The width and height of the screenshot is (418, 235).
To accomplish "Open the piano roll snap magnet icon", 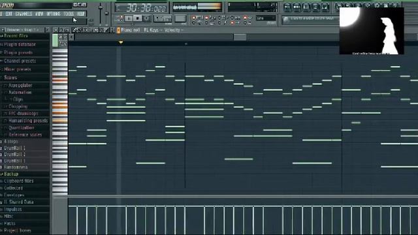I will point(67,30).
